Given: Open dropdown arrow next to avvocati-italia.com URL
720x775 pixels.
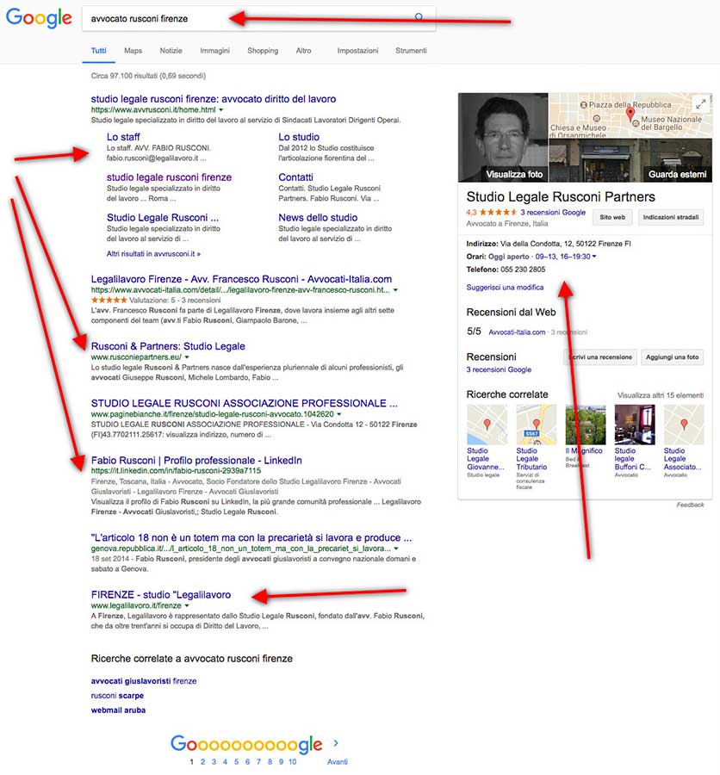Looking at the screenshot, I should click(395, 290).
